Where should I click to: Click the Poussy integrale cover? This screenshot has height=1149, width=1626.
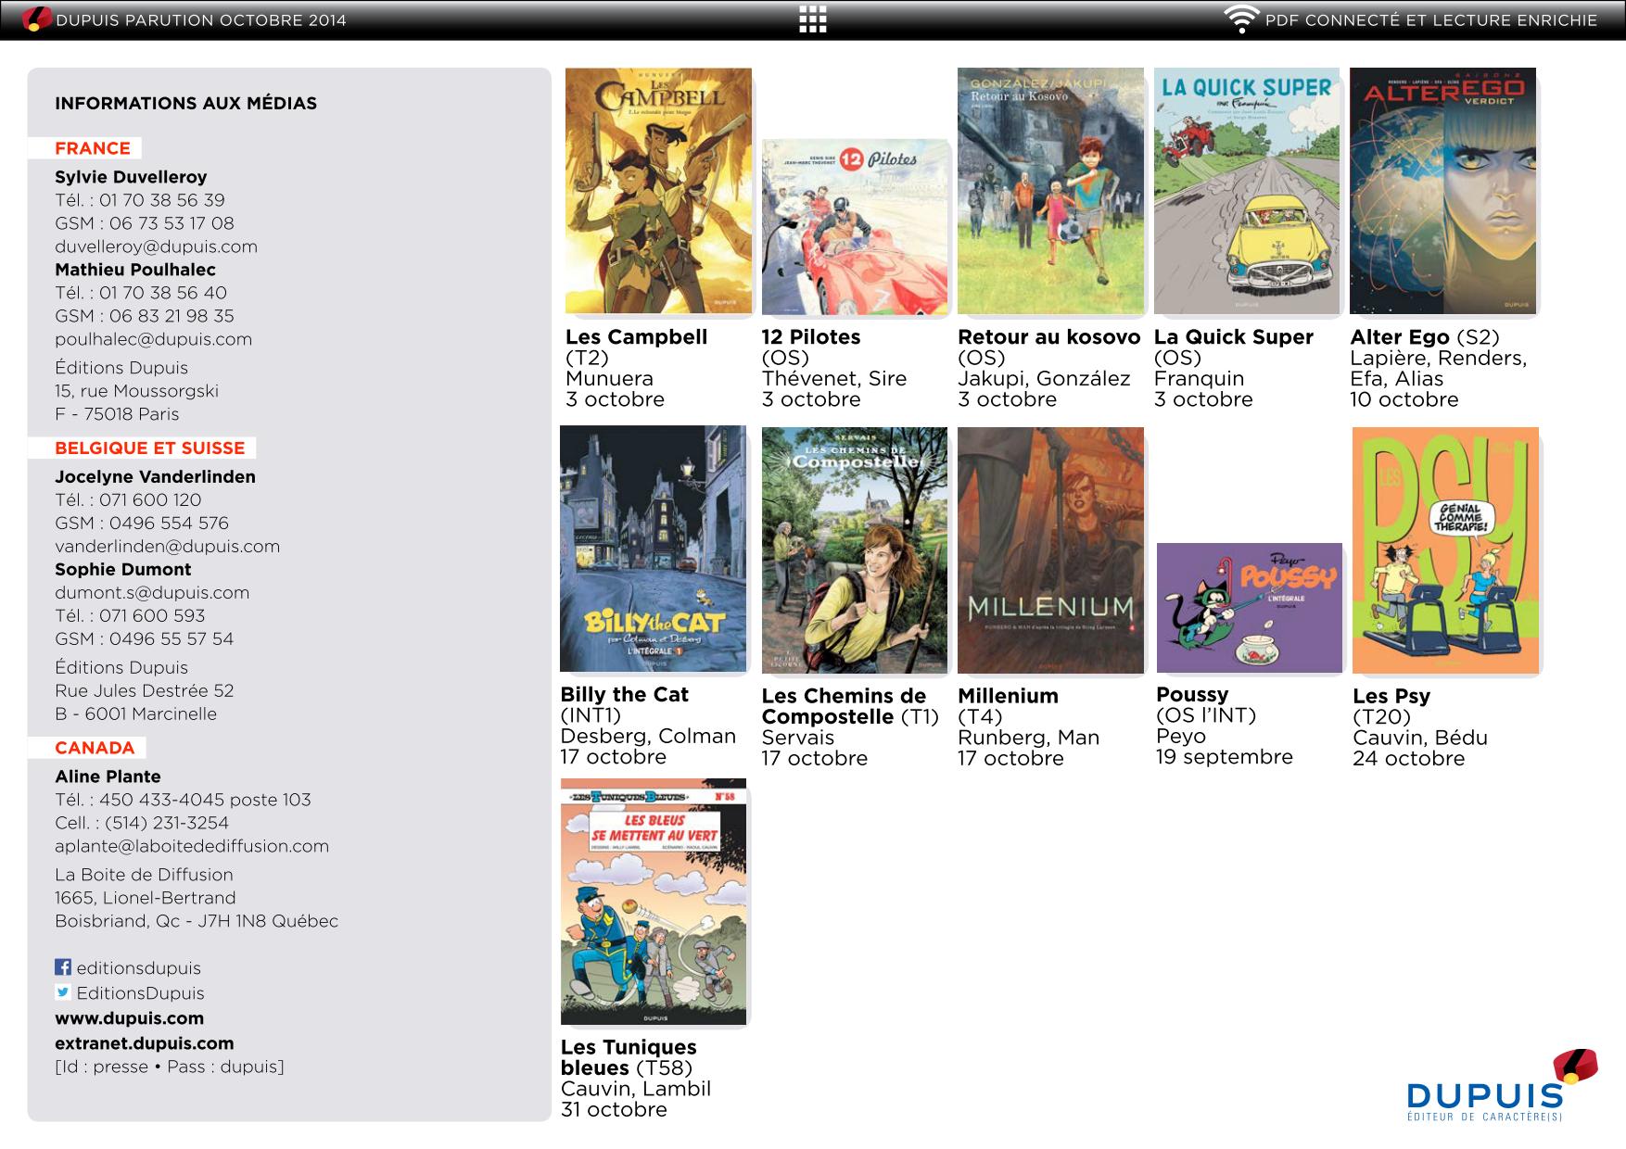tap(1249, 608)
